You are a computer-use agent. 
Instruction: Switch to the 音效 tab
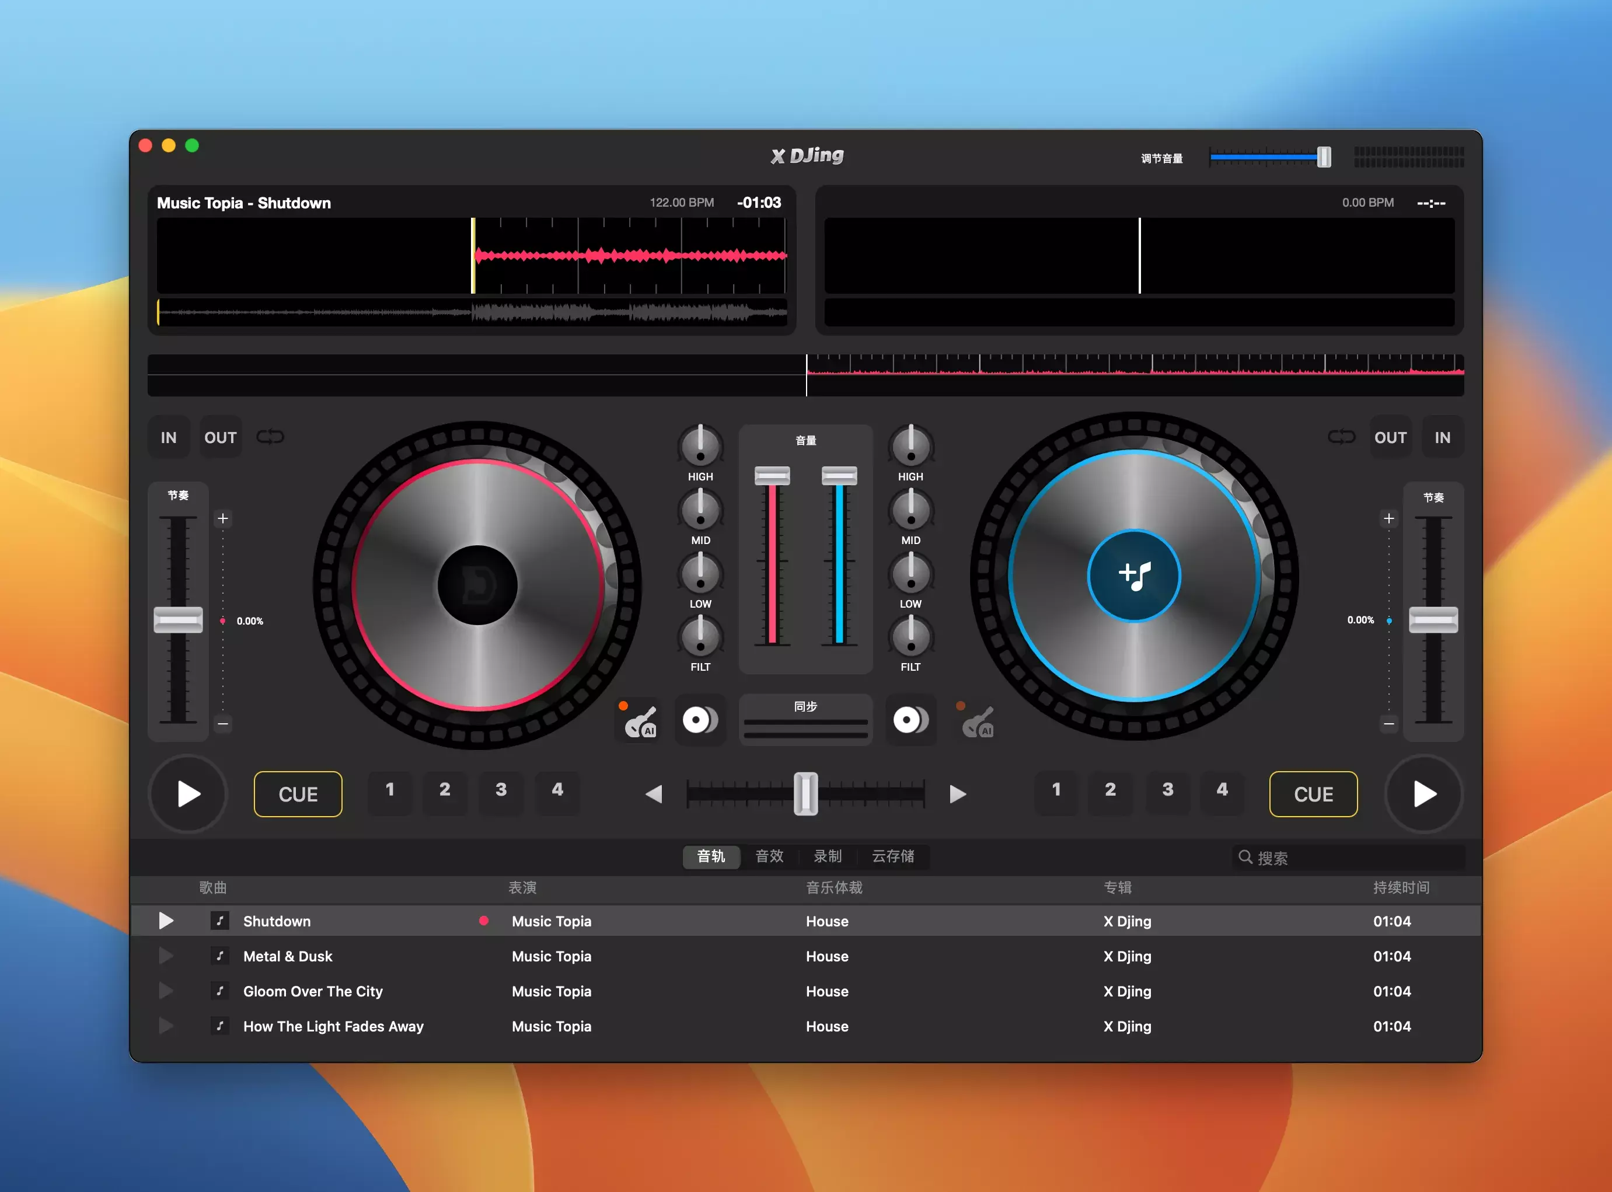tap(769, 856)
